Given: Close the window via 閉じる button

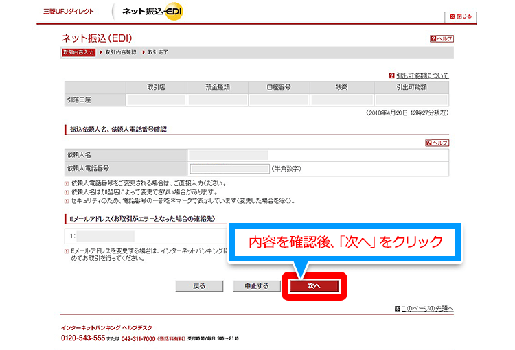Looking at the screenshot, I should coord(461,16).
